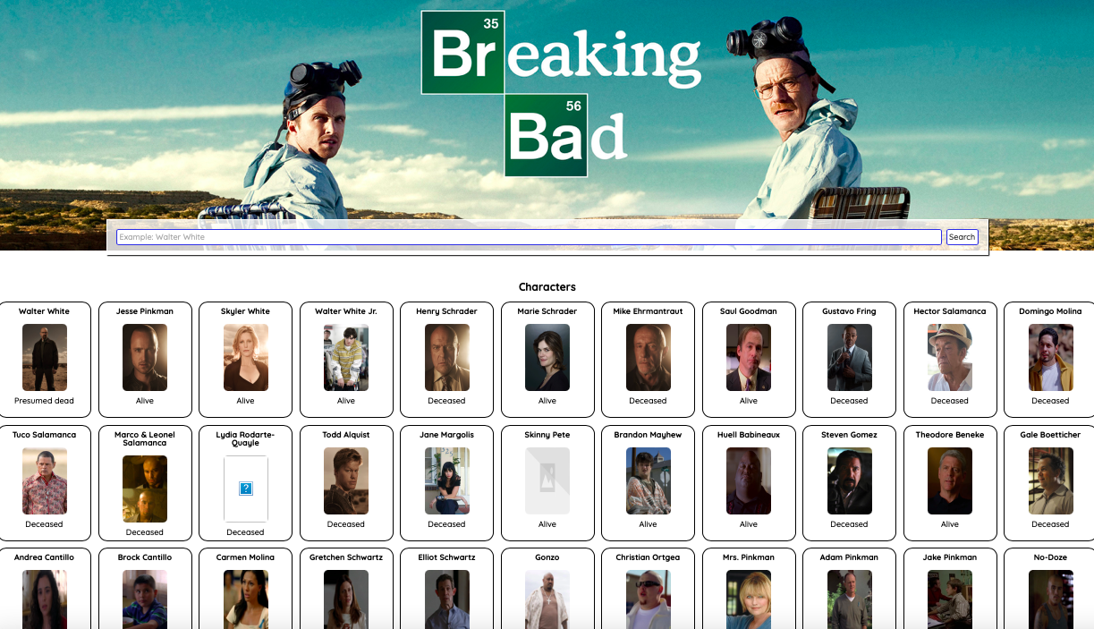
Task: Open the Todd Alquist character card
Action: (346, 482)
